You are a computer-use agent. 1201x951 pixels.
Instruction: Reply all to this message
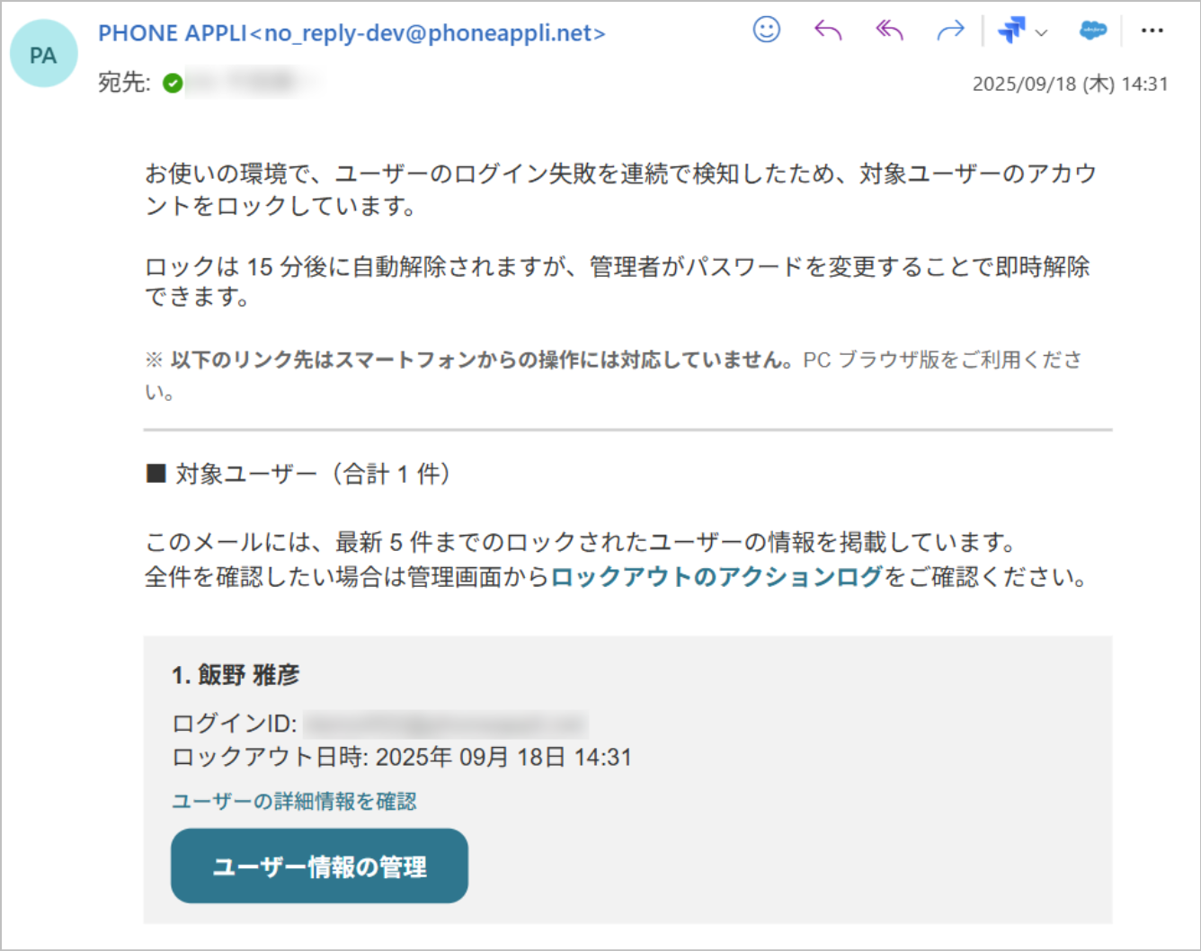tap(888, 30)
